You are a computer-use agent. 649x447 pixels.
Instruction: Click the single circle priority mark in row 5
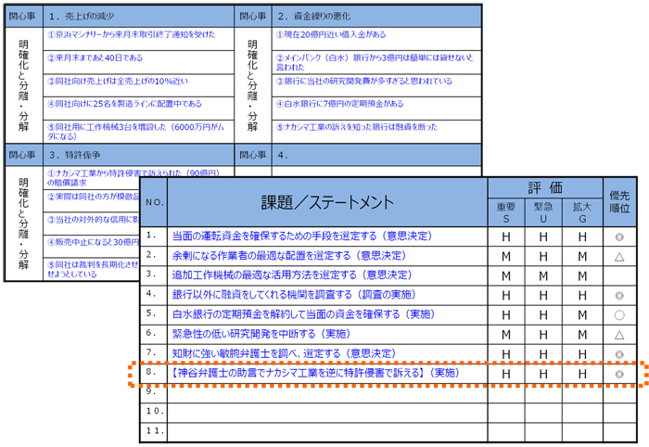tap(618, 314)
